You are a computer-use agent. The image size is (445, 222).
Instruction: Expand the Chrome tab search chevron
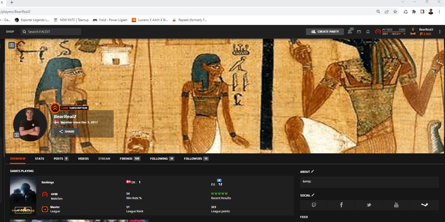[x=403, y=2]
